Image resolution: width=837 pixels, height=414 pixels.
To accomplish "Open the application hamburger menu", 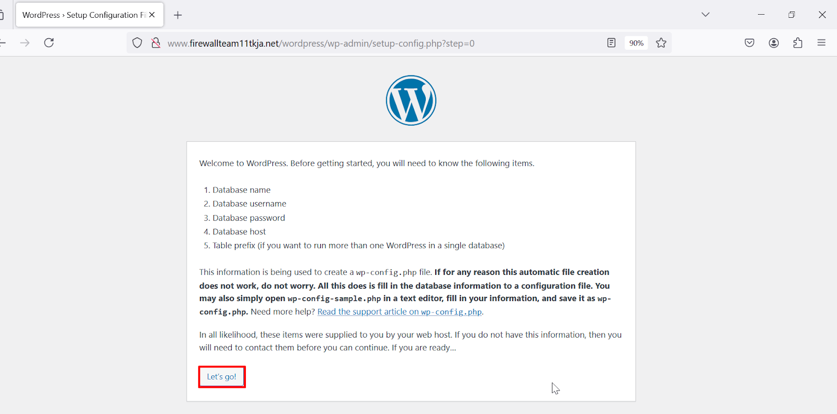I will (x=821, y=43).
